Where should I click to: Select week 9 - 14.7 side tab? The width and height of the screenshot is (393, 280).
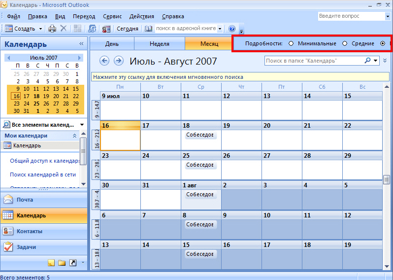point(97,109)
